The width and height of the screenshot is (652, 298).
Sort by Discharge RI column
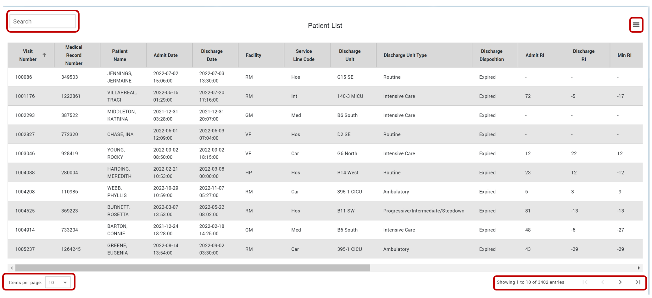tap(583, 55)
